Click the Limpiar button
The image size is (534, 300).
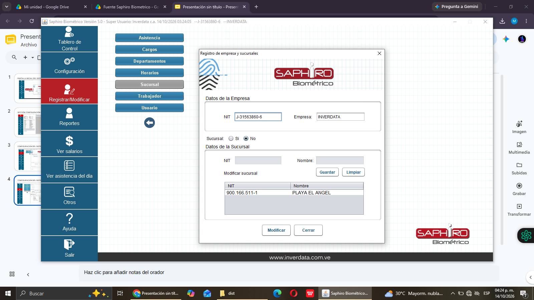coord(353,172)
